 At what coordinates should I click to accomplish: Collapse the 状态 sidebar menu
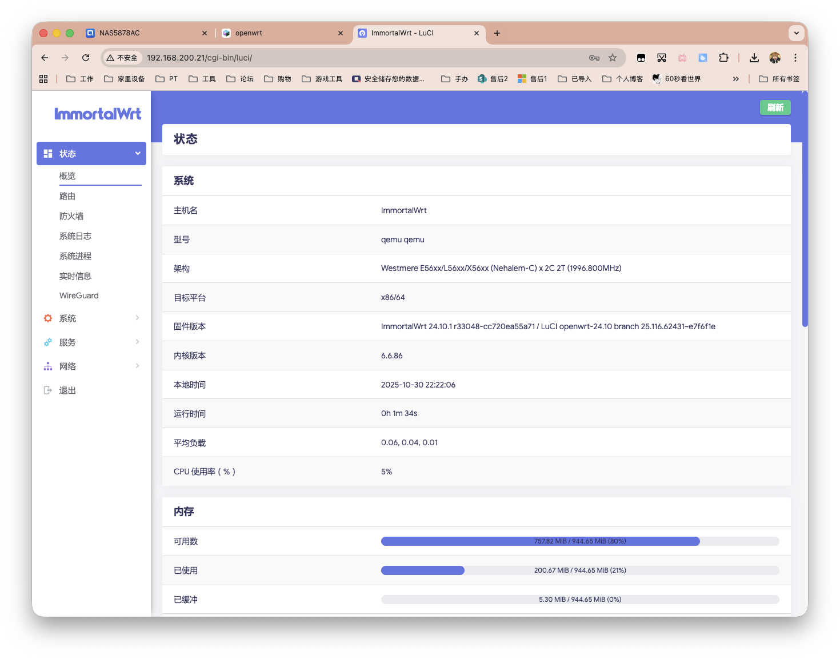pyautogui.click(x=137, y=153)
